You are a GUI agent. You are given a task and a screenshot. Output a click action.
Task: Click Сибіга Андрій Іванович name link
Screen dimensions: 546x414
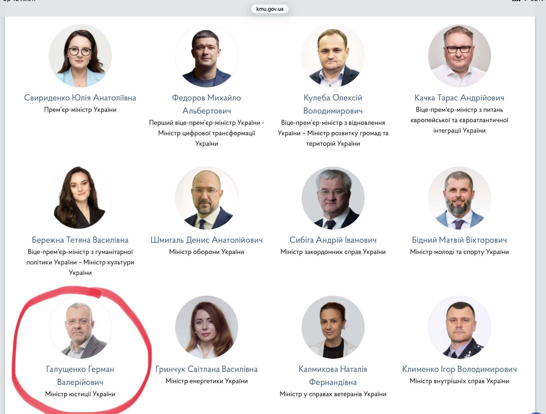pos(333,240)
